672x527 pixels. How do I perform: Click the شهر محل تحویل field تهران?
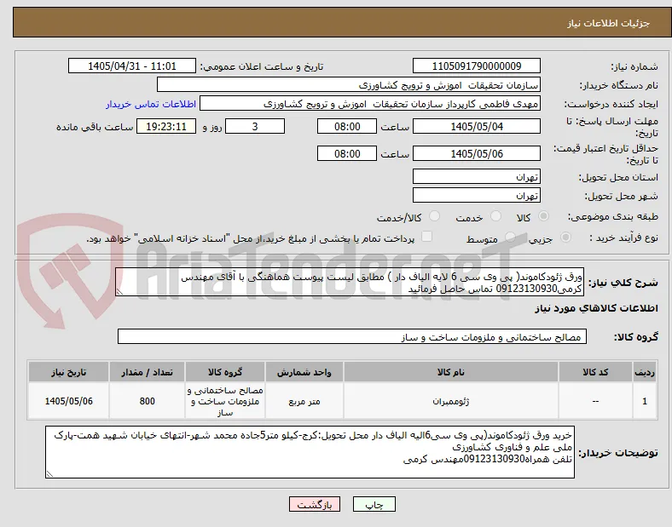point(476,196)
